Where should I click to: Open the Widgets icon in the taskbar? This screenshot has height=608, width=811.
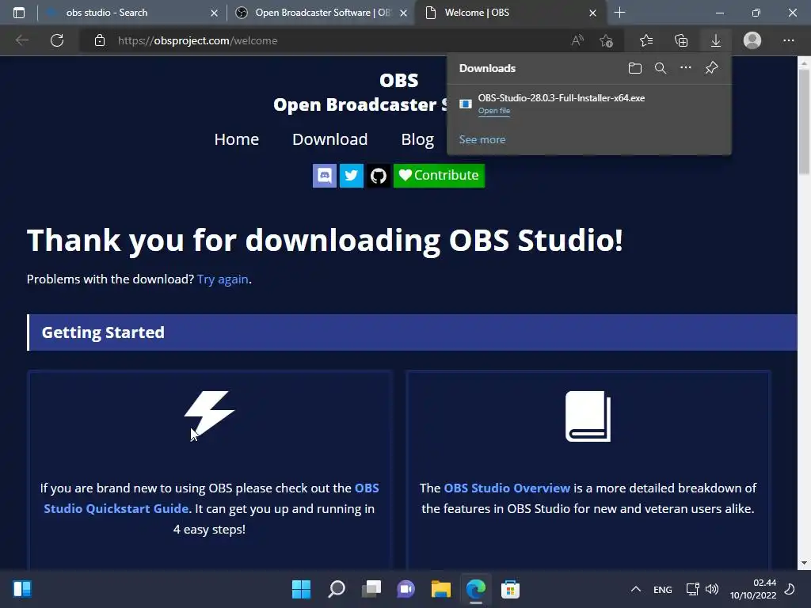coord(22,589)
